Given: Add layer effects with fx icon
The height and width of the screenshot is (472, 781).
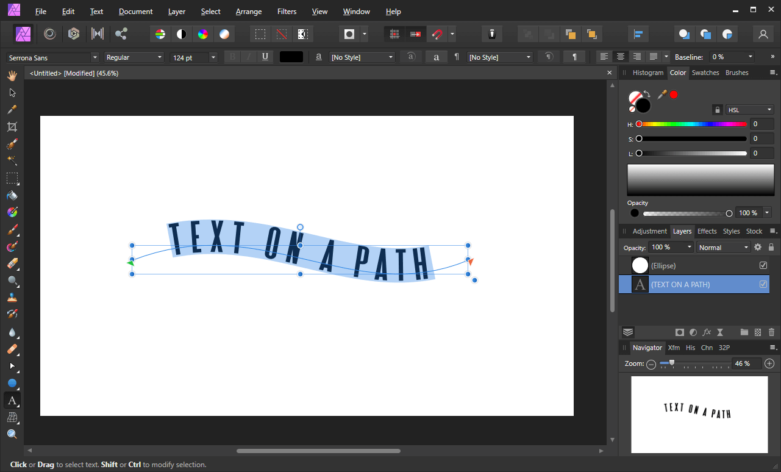Looking at the screenshot, I should [707, 332].
